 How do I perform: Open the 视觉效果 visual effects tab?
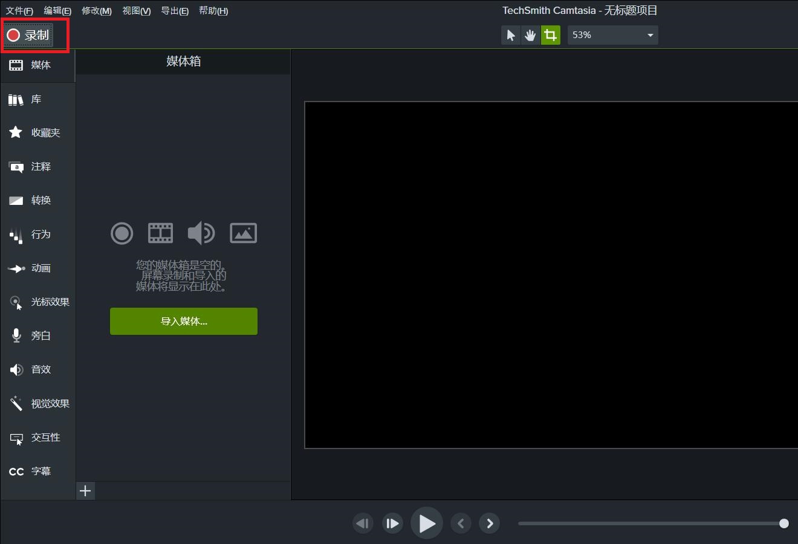37,404
